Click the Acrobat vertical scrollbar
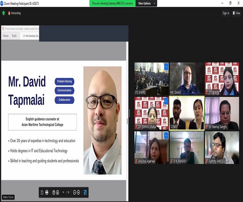The image size is (243, 202). click(x=127, y=121)
